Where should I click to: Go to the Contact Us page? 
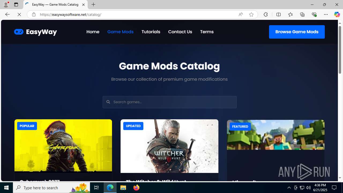click(180, 32)
